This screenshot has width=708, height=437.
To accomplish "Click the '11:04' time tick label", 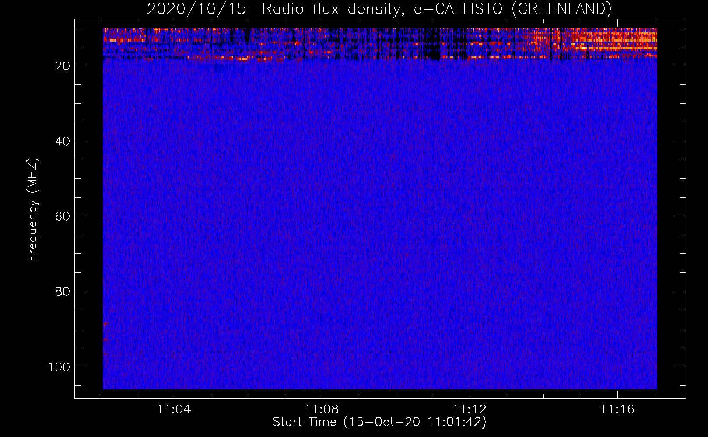I will [x=174, y=409].
